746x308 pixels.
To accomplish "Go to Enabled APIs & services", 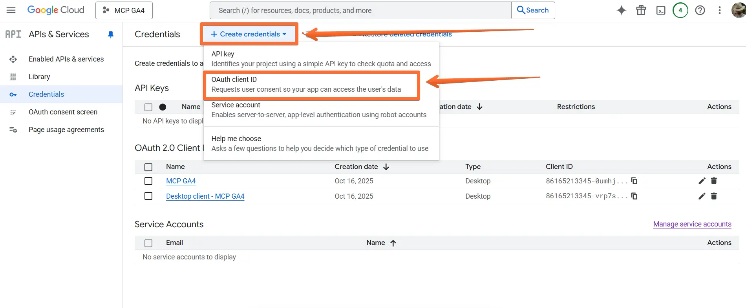I will pyautogui.click(x=66, y=59).
